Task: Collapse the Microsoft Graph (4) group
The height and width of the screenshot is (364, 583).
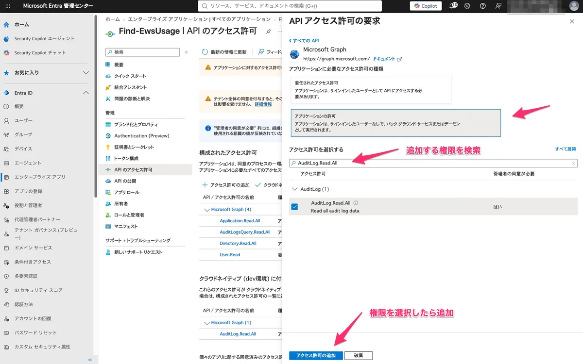Action: (x=207, y=210)
